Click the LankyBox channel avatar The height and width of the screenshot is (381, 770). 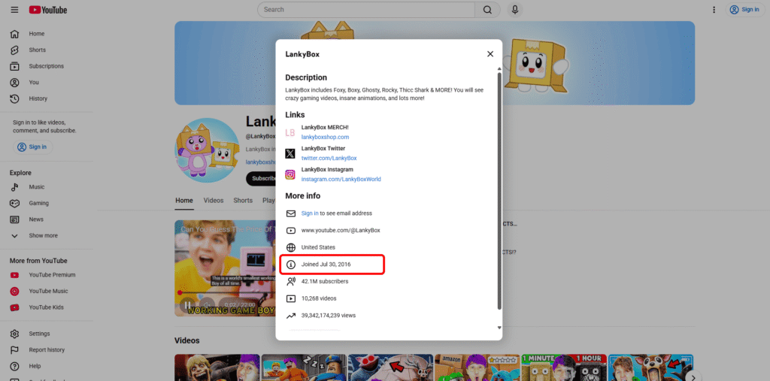pyautogui.click(x=207, y=150)
